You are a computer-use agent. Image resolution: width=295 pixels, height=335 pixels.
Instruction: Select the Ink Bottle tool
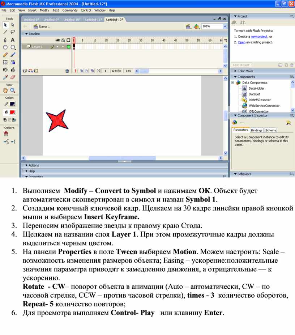5,70
